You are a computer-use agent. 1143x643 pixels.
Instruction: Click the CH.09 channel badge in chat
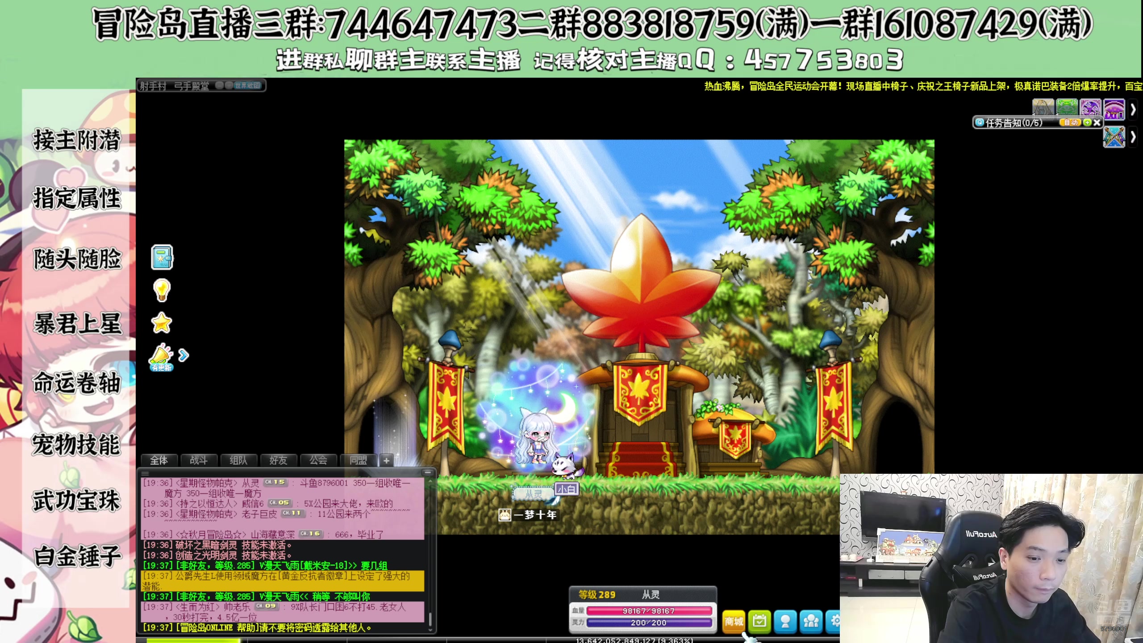click(x=266, y=606)
